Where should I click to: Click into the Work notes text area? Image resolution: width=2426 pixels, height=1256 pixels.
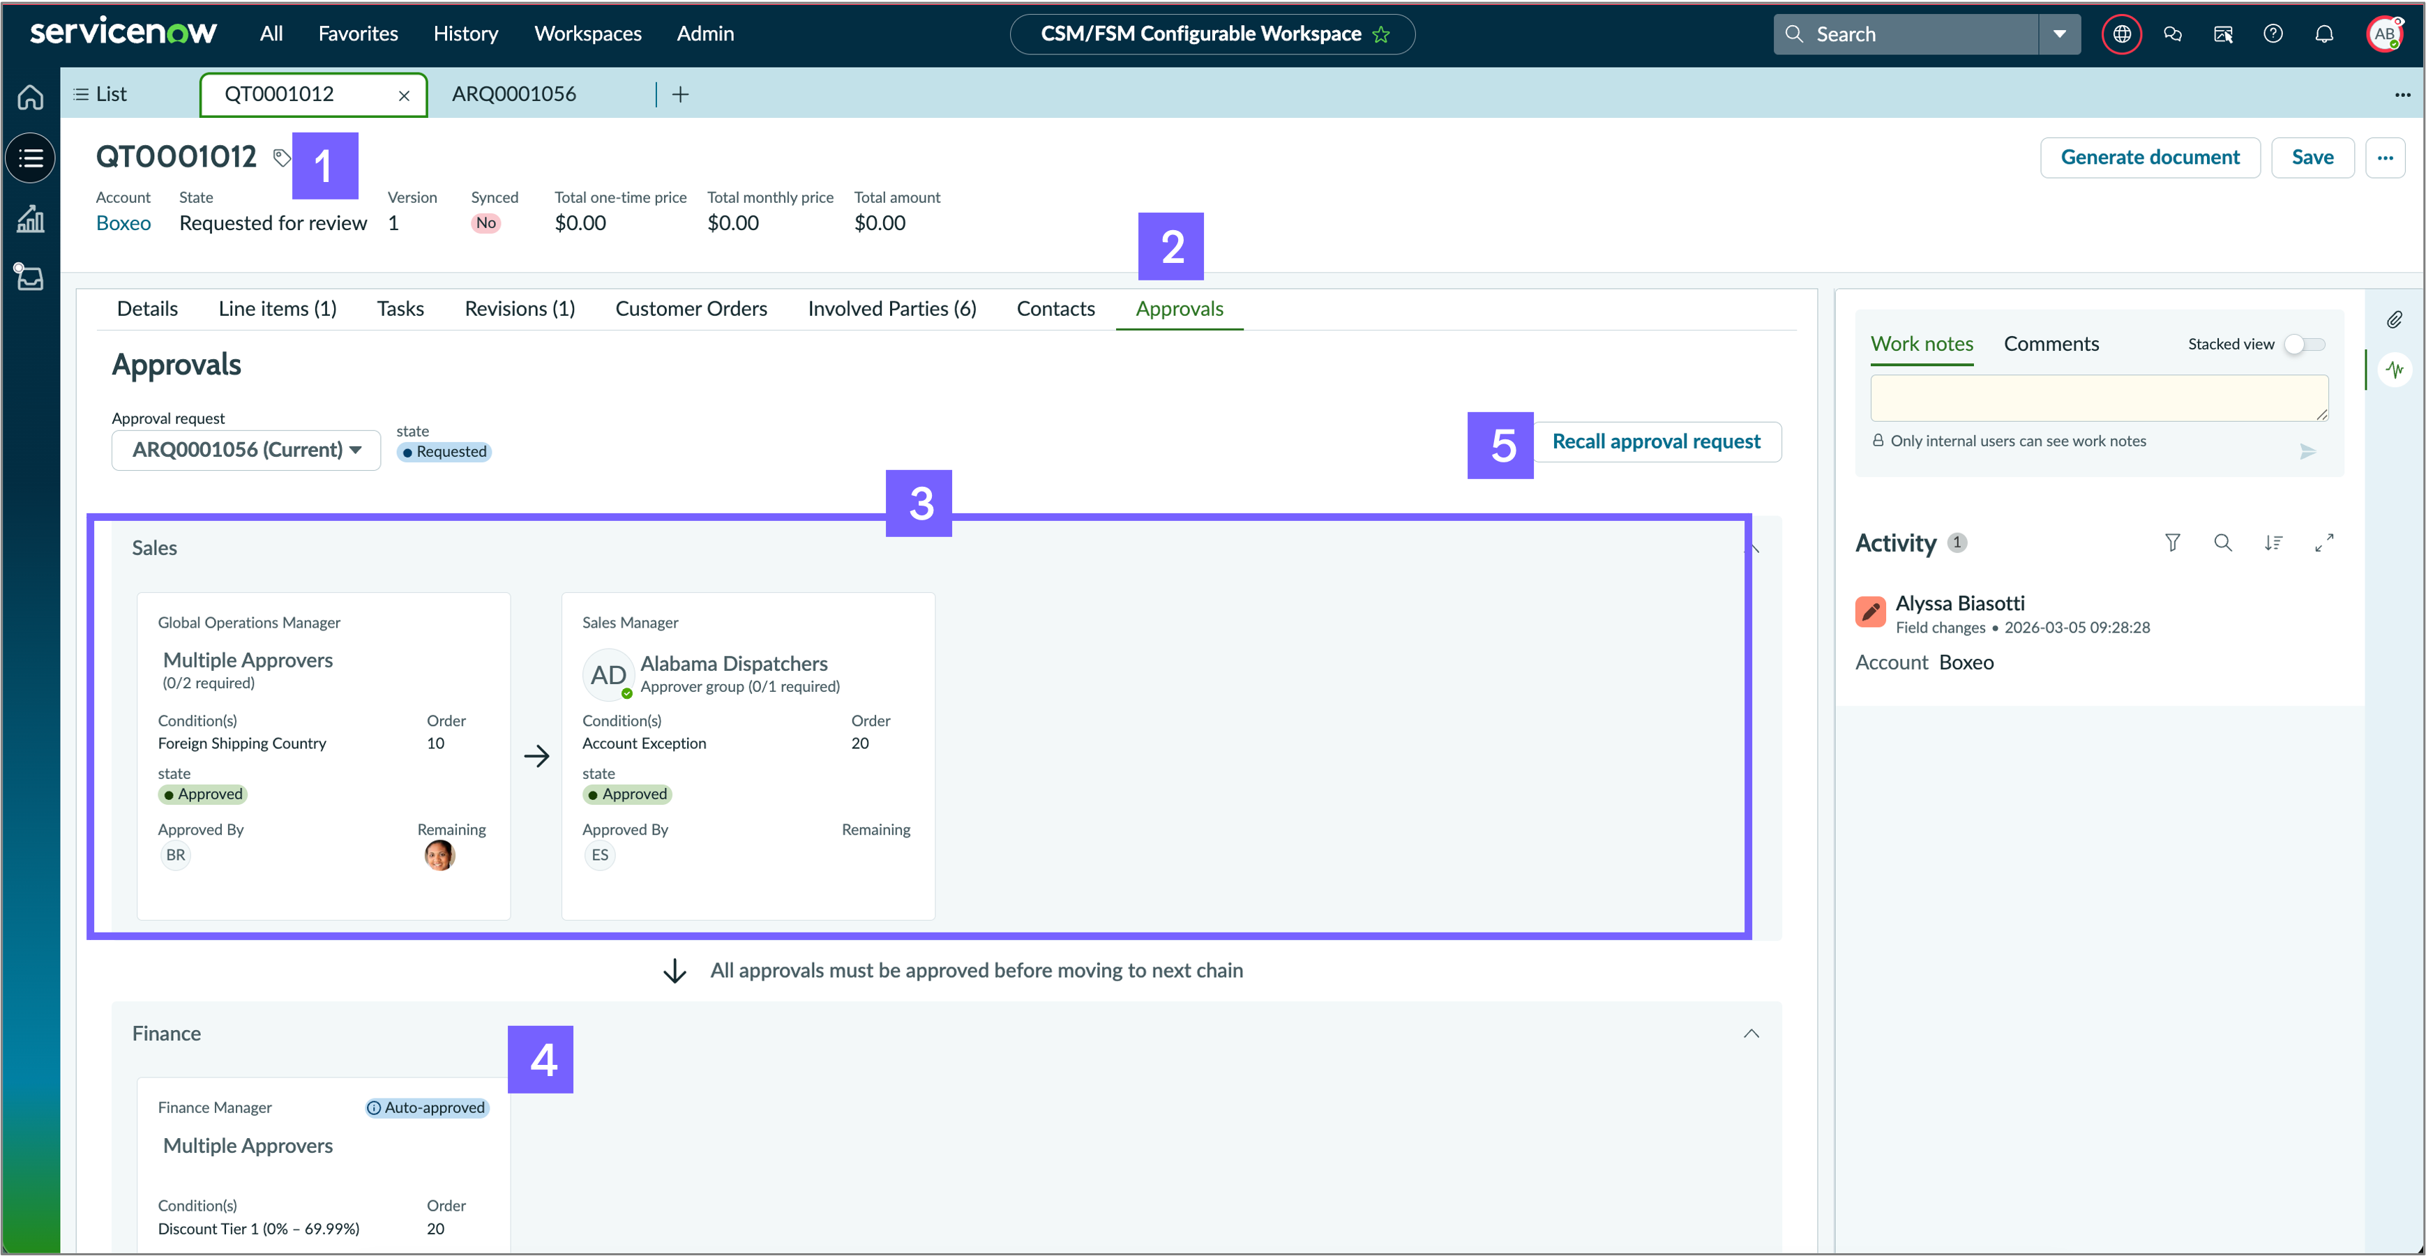[x=2099, y=398]
